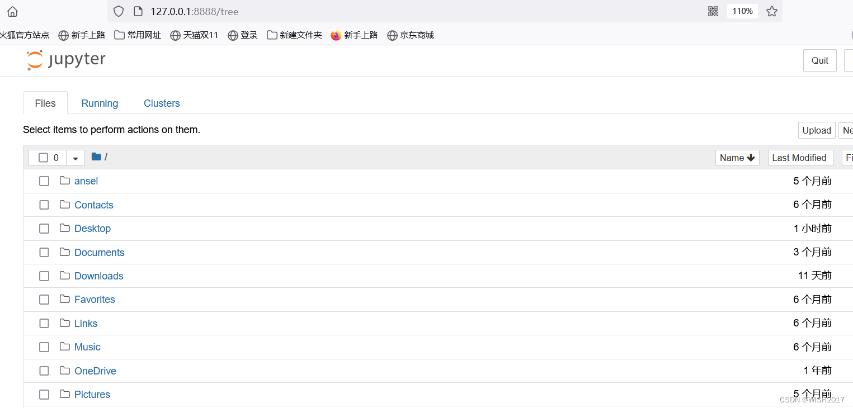Click the folder icon beside Contacts

coord(65,205)
